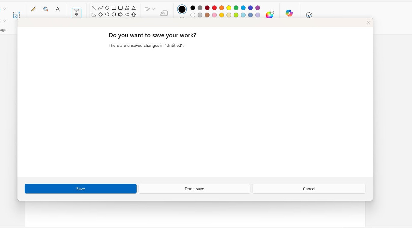Pick the Rectangle shape

click(x=114, y=8)
